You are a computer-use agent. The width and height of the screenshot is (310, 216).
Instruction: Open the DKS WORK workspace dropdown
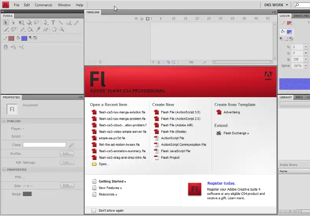[276, 5]
